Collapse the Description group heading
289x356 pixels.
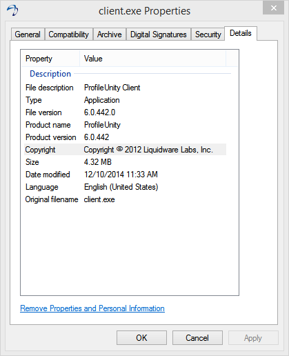[x=50, y=74]
